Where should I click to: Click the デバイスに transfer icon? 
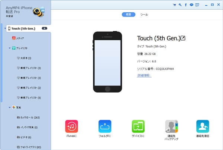[x=138, y=126]
